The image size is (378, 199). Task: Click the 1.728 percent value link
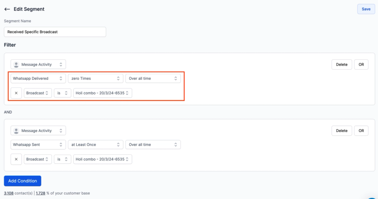pyautogui.click(x=41, y=193)
